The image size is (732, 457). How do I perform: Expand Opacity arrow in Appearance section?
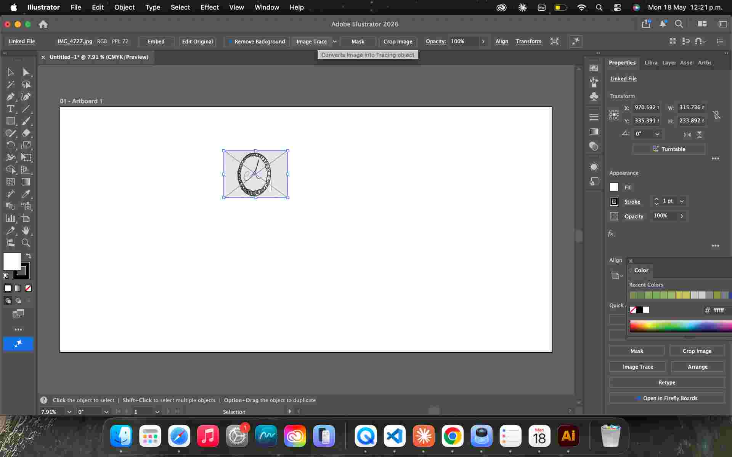[x=682, y=216]
